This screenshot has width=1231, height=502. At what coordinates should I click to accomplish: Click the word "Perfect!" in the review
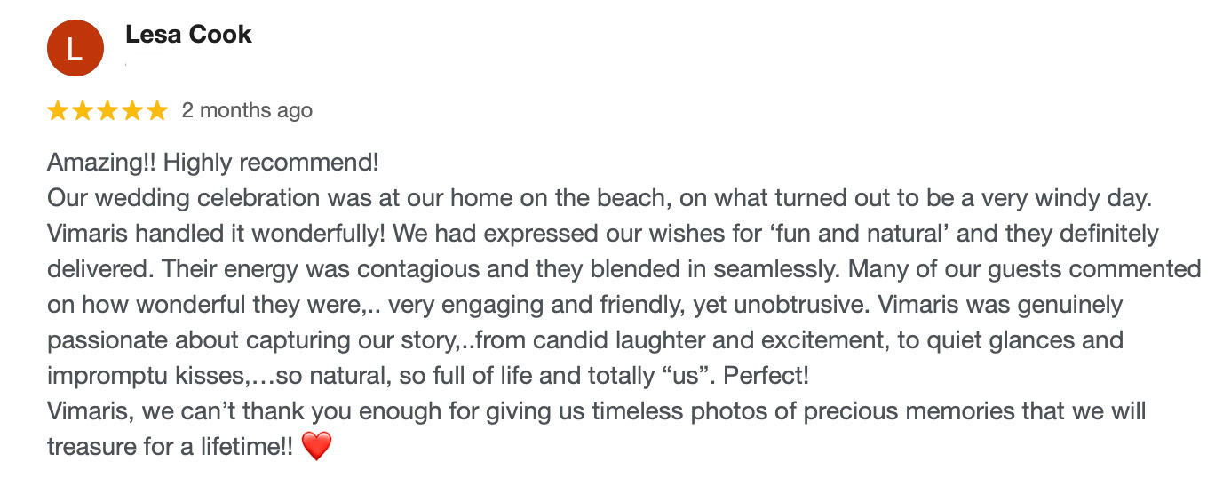766,376
